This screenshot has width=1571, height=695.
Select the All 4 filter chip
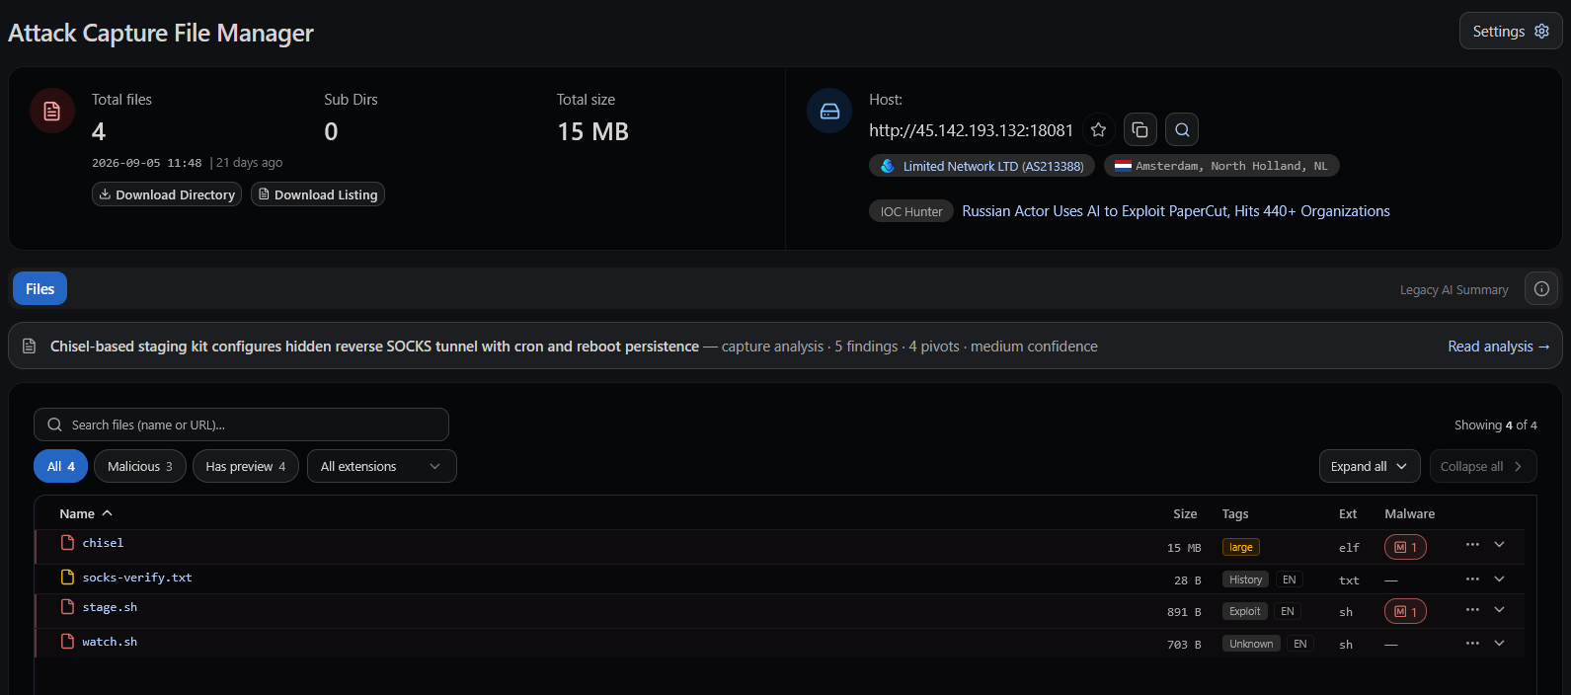[61, 466]
